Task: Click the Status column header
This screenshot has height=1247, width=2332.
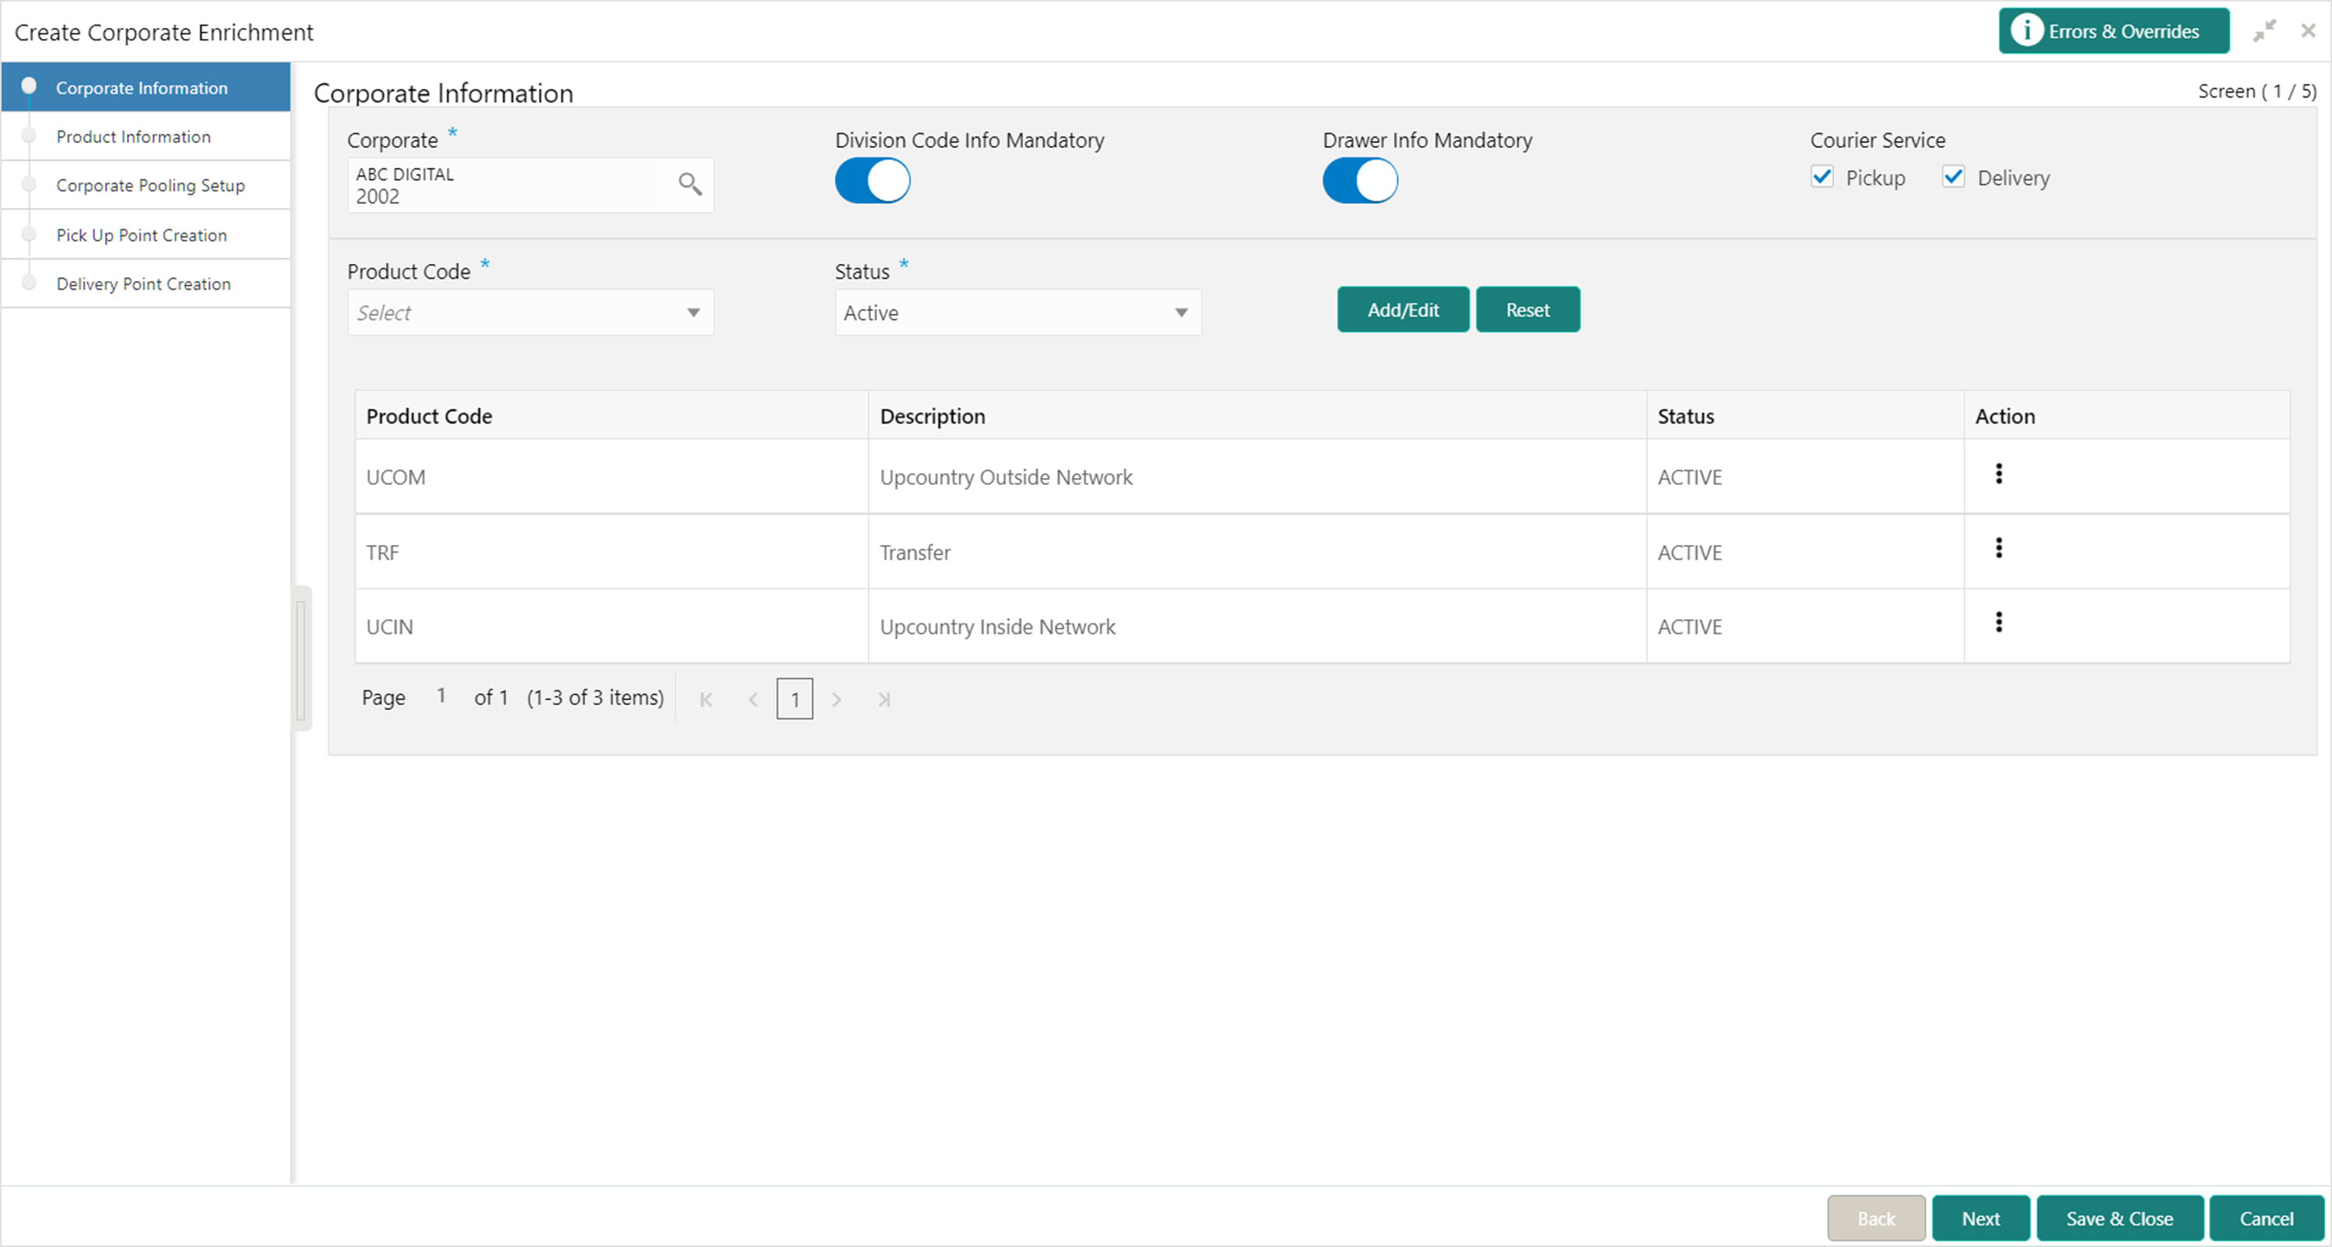Action: pyautogui.click(x=1805, y=416)
